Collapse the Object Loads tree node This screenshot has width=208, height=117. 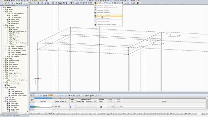(x=4, y=101)
